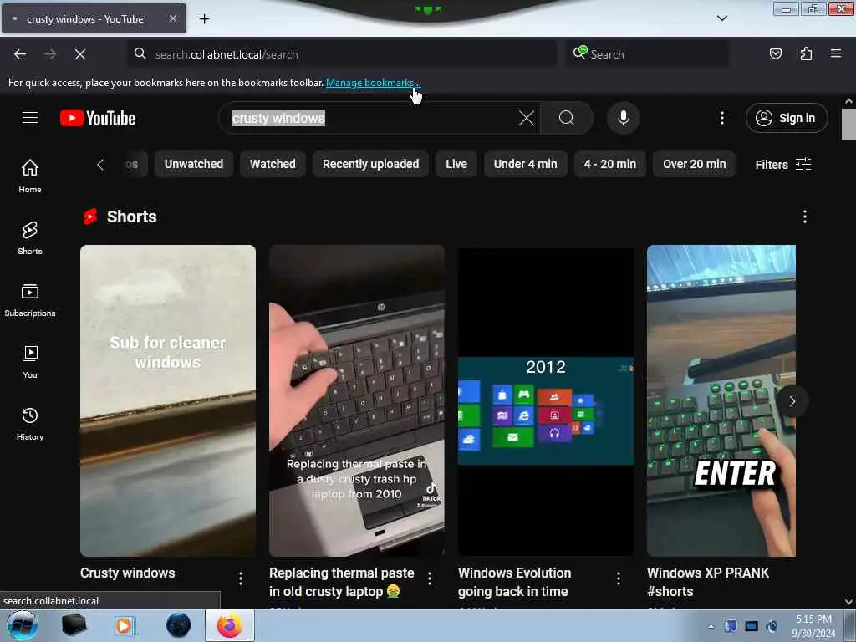The image size is (856, 642).
Task: Open the Firefox application menu
Action: (x=835, y=53)
